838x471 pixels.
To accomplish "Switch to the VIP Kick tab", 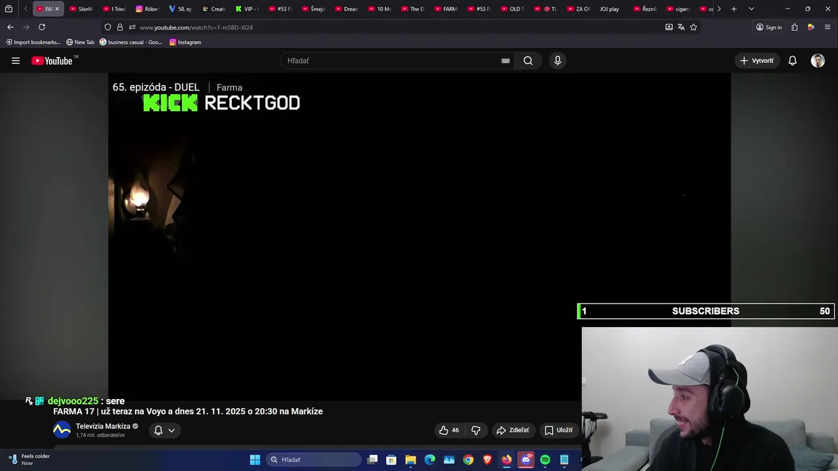I will pos(247,9).
